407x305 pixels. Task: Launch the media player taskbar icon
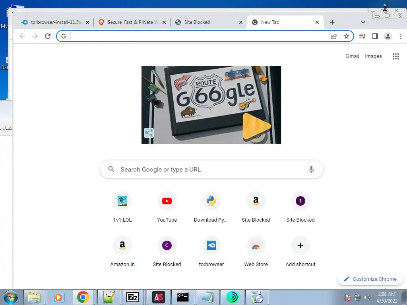tap(59, 297)
